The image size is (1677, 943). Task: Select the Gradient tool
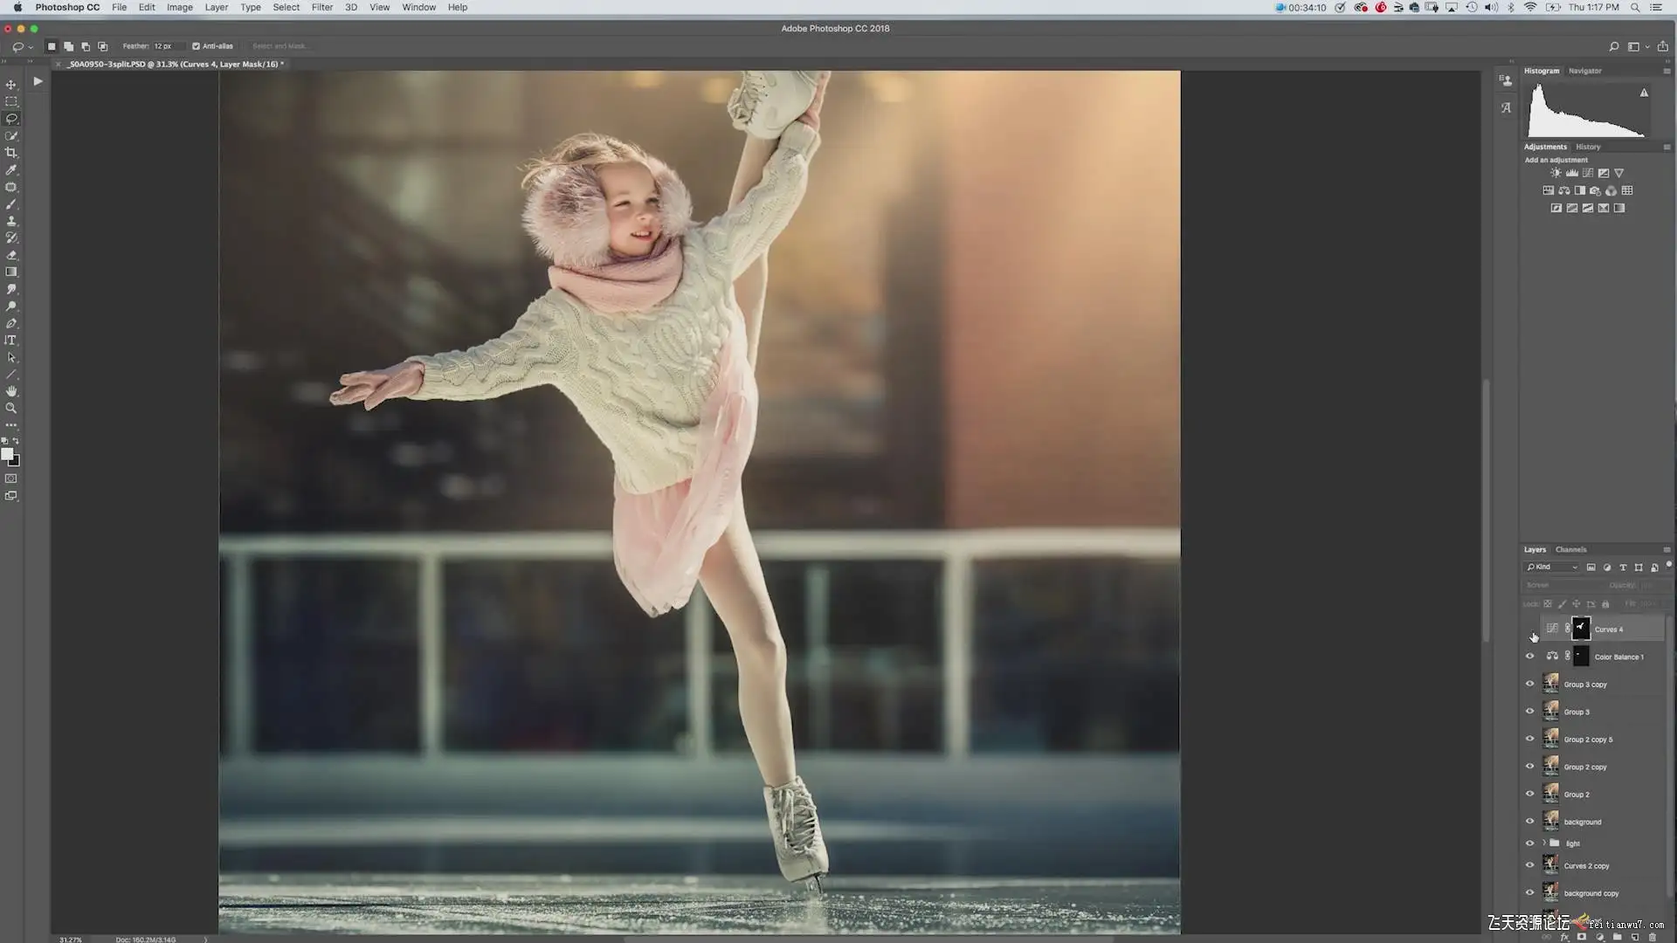coord(11,272)
